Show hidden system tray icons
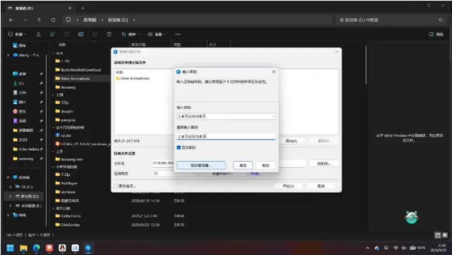 (368, 248)
